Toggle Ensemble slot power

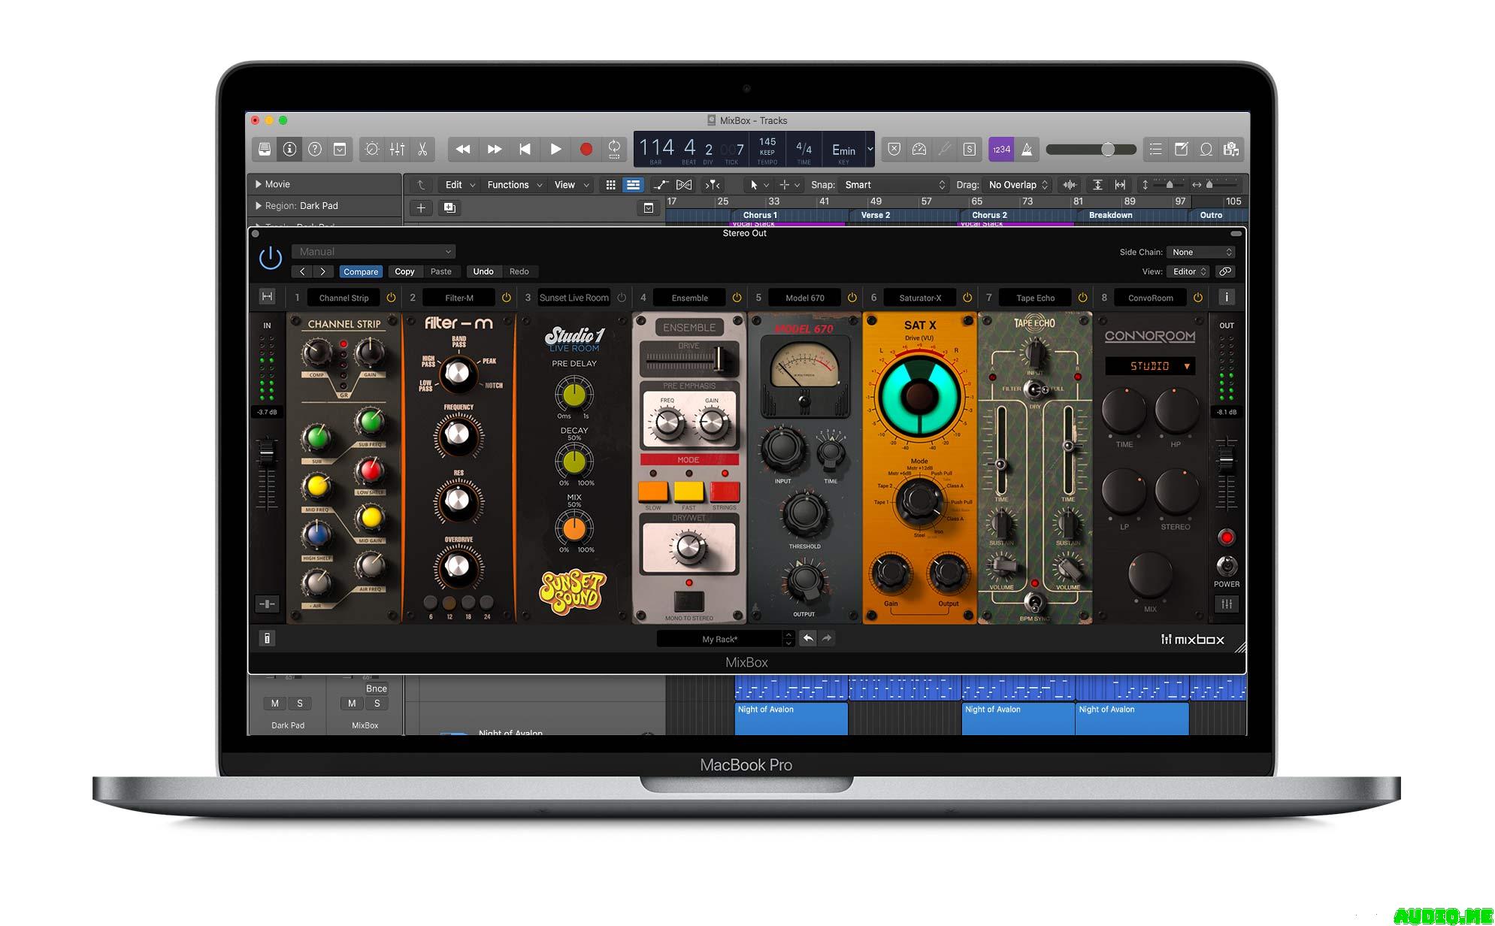tap(737, 298)
